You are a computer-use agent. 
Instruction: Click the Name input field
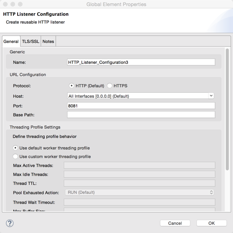tap(141, 62)
